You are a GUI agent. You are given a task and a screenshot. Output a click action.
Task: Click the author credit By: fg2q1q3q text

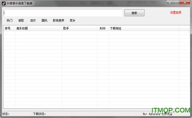coord(158,114)
